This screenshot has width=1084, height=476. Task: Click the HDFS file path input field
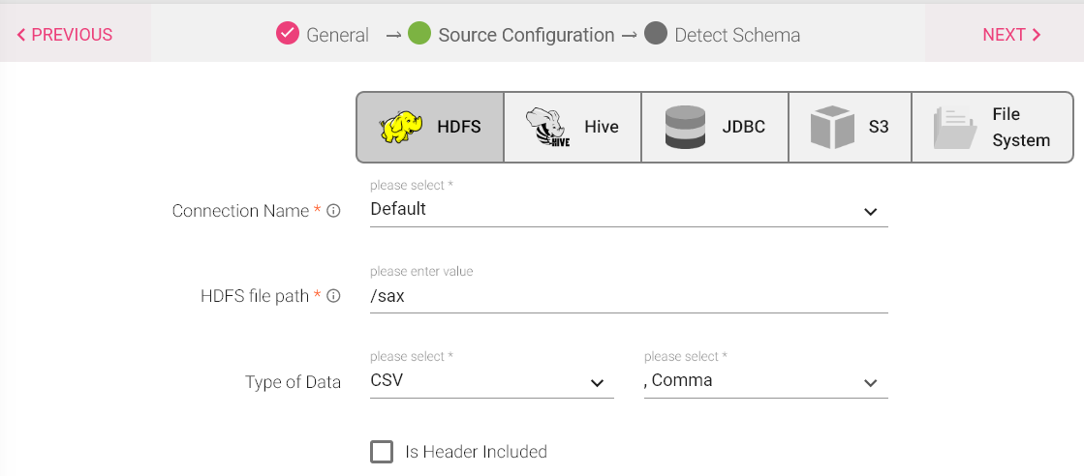[x=628, y=297]
